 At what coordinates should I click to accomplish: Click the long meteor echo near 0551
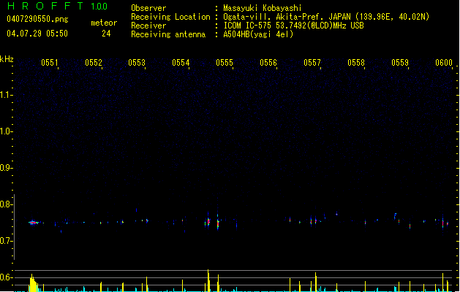tap(34, 223)
